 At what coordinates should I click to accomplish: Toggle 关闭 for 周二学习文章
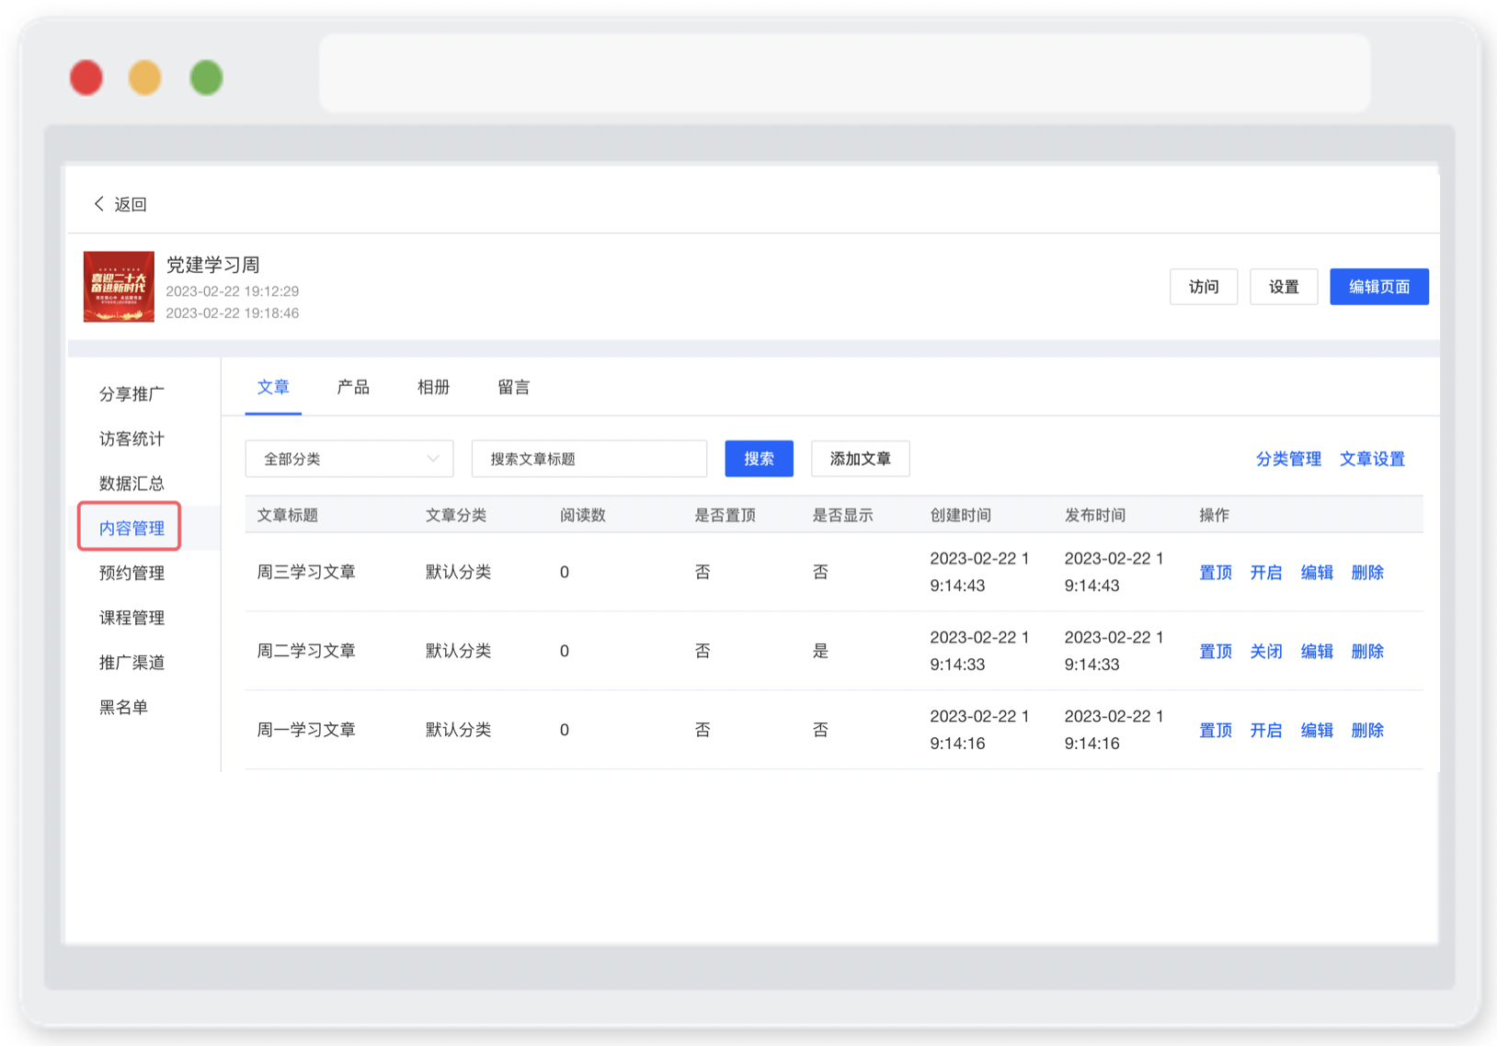pos(1265,652)
